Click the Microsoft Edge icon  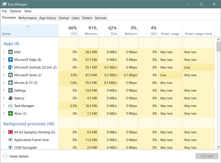[10, 59]
